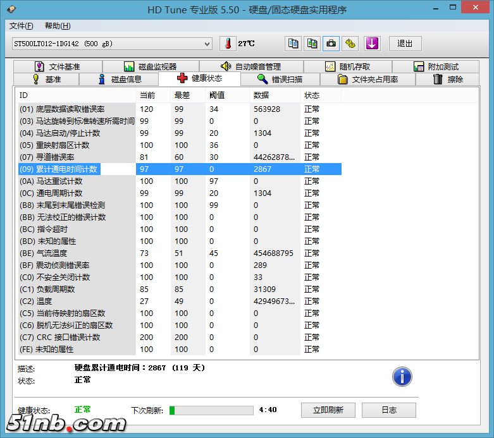Select row (C5) 当前待映射的扇区数

(180, 313)
